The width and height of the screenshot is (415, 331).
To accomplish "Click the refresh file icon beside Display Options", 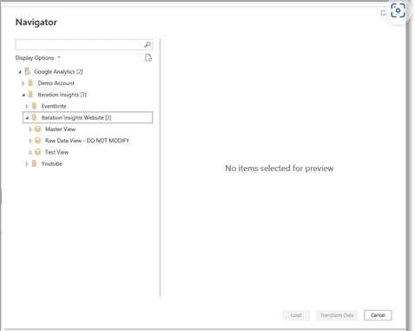I will (x=148, y=57).
